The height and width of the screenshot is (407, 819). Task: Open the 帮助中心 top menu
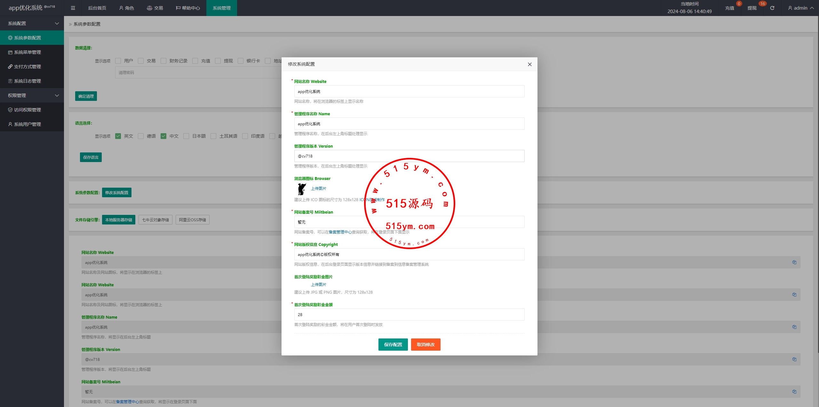point(188,8)
